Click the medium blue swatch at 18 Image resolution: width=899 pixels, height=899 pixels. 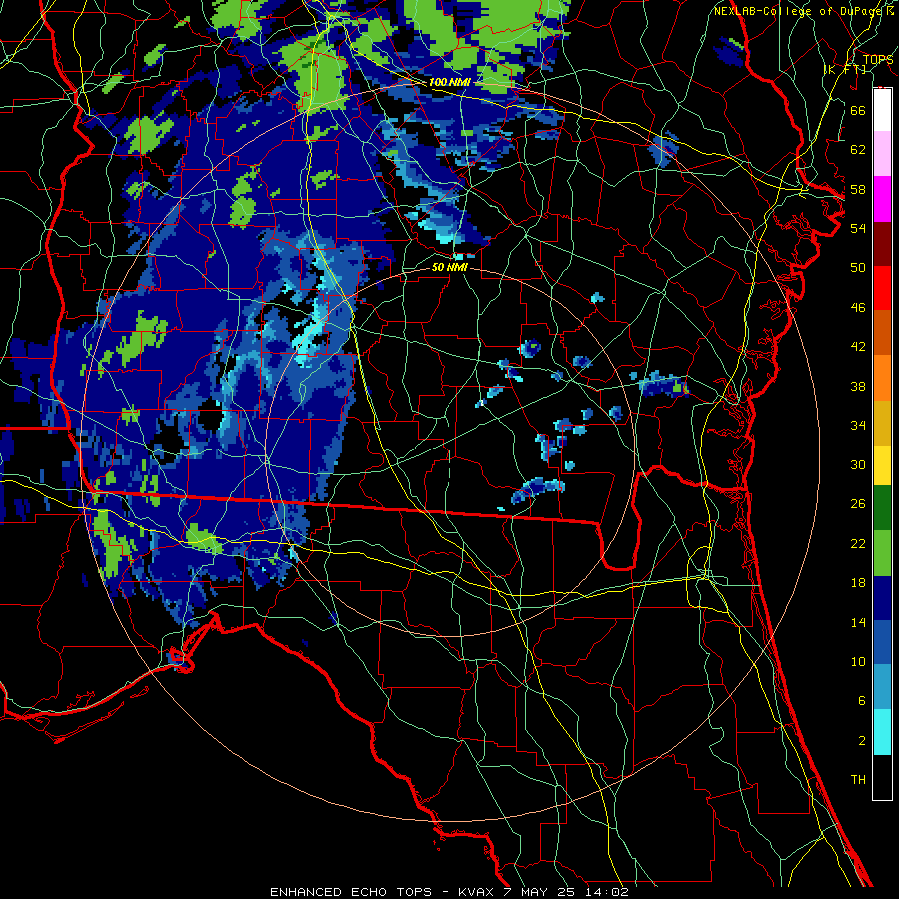(882, 642)
